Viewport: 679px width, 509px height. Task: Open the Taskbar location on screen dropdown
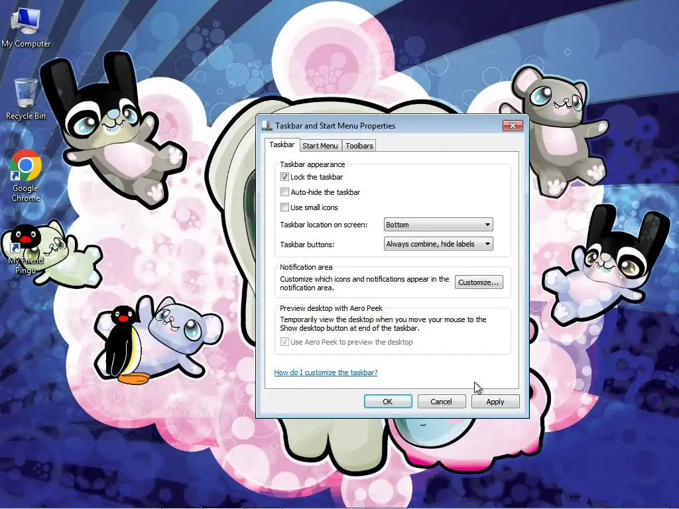point(438,225)
